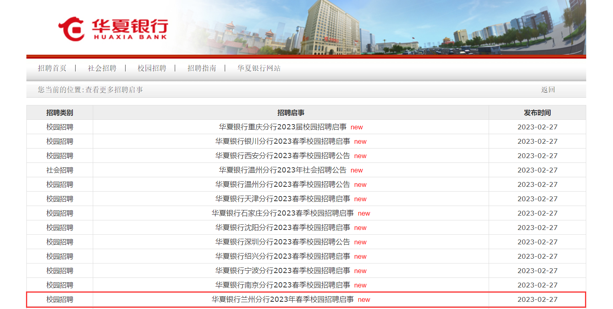Open 招聘指南 navigation item
The image size is (613, 309).
202,68
